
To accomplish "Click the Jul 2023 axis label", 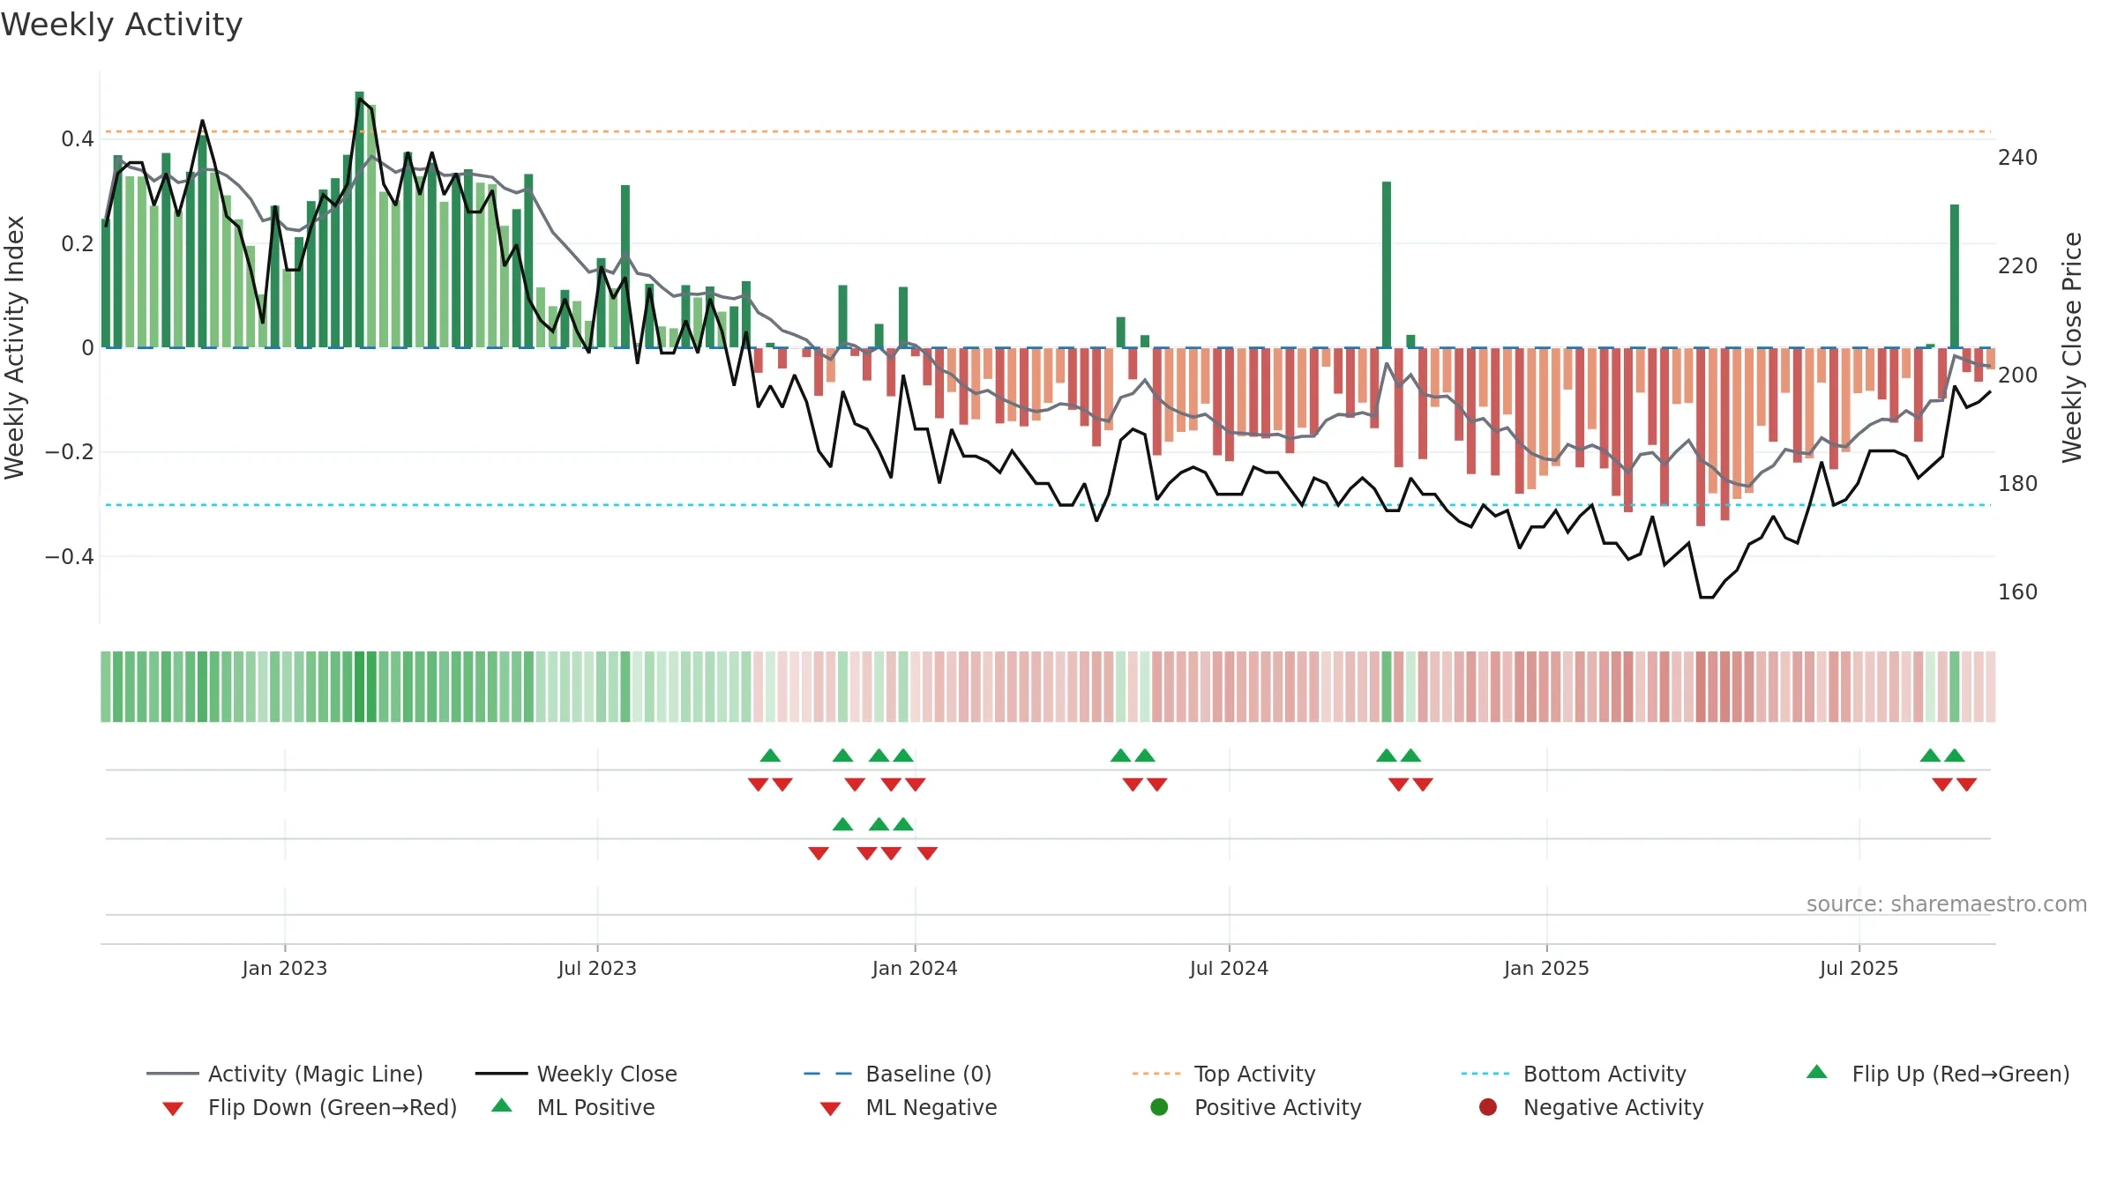I will (x=597, y=969).
